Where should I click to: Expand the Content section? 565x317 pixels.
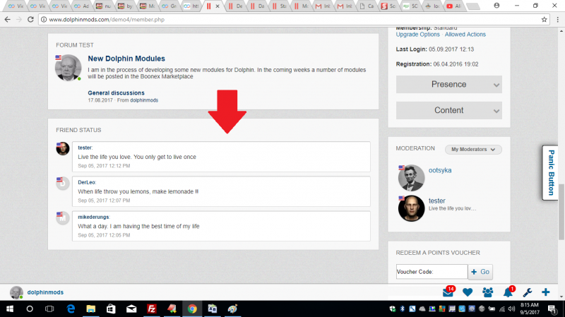pos(448,110)
